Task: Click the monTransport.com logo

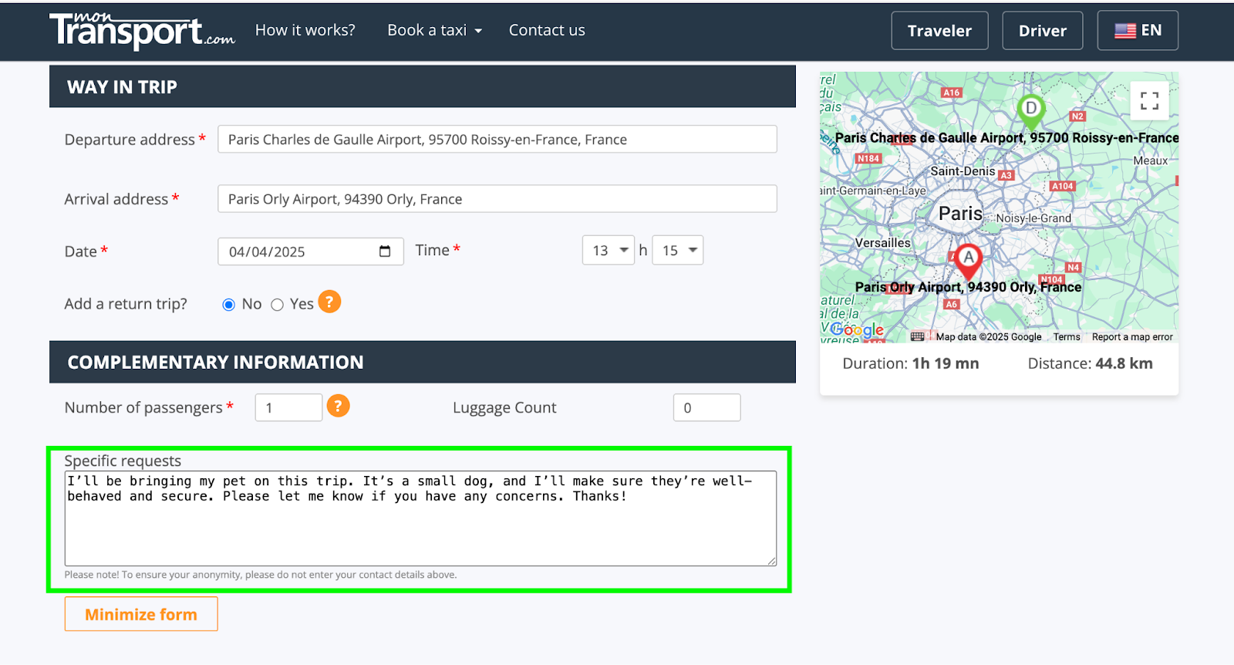Action: coord(142,31)
